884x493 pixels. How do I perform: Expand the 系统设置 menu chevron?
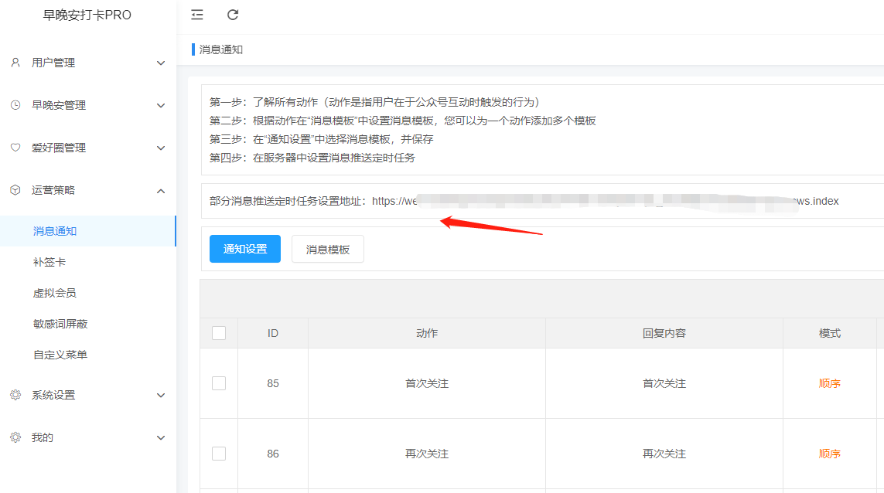(161, 396)
